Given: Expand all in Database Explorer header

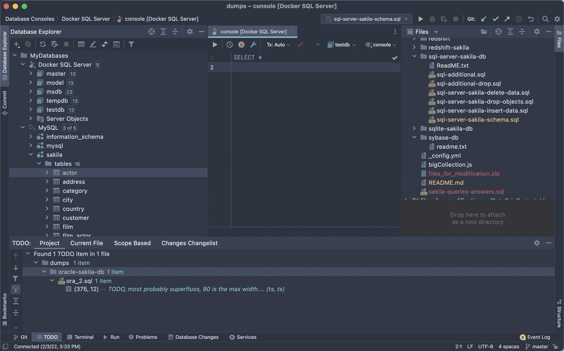Looking at the screenshot, I should pyautogui.click(x=163, y=32).
